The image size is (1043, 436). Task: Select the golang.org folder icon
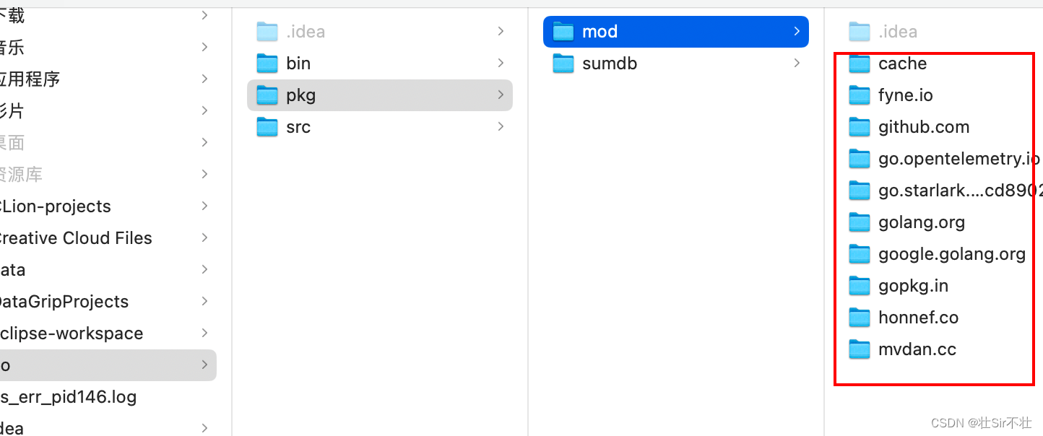860,222
